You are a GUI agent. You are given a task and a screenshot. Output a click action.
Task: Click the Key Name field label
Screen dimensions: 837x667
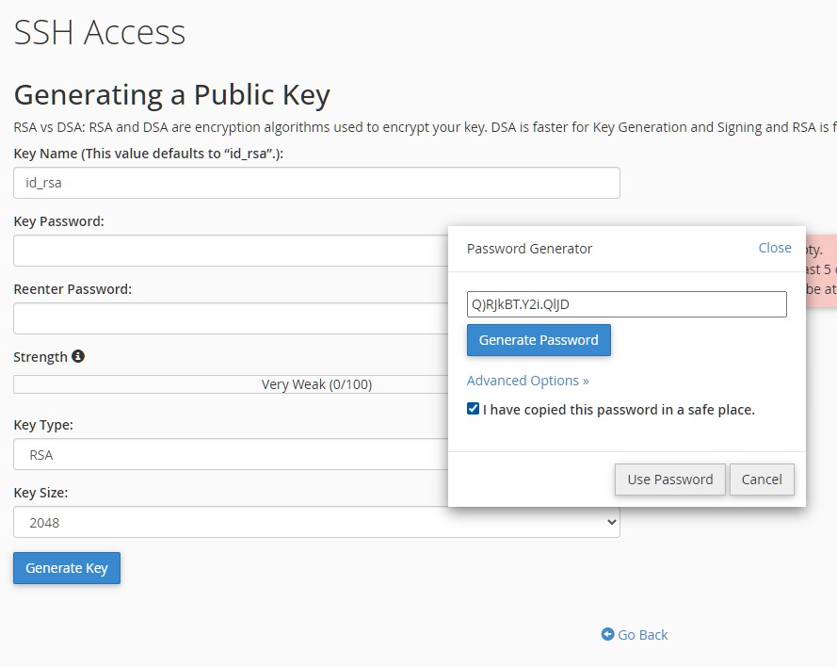coord(148,154)
